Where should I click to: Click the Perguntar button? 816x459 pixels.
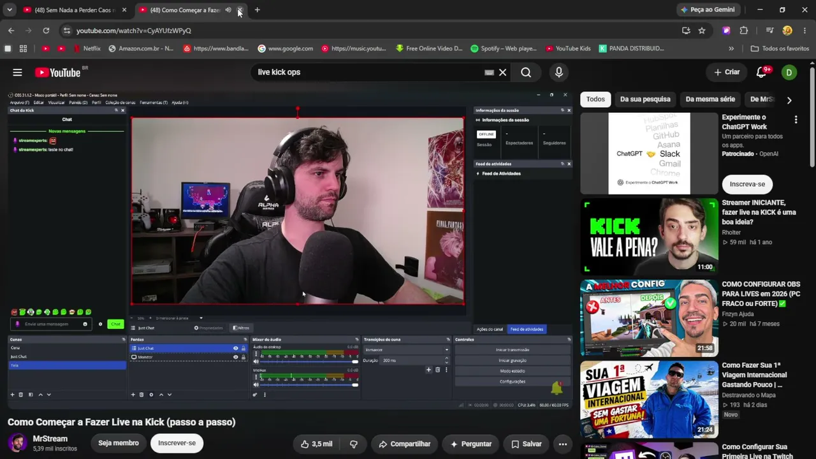(x=471, y=444)
